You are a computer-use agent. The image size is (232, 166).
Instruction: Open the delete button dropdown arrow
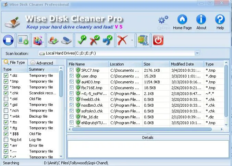(132, 40)
